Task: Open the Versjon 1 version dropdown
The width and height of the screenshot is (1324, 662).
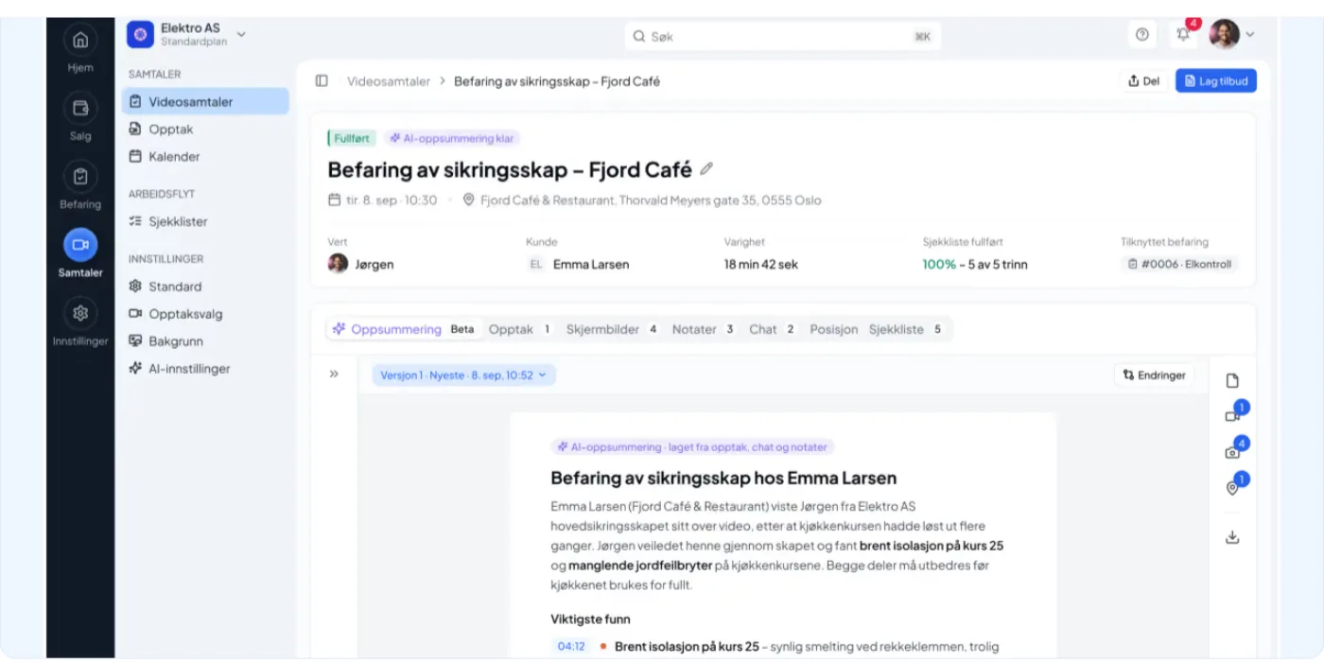Action: pyautogui.click(x=464, y=375)
